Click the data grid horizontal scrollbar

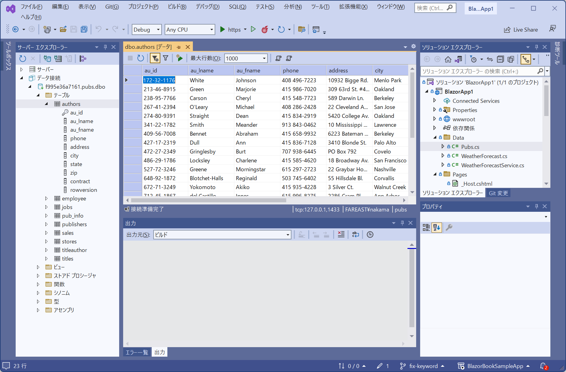(x=208, y=200)
